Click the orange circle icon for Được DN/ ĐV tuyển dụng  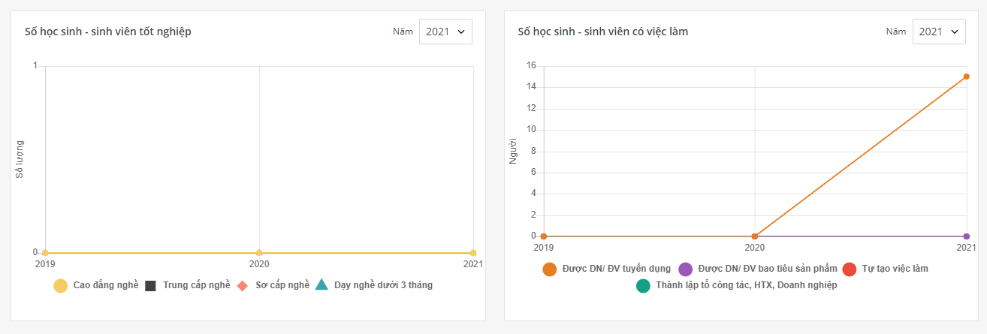pyautogui.click(x=550, y=269)
